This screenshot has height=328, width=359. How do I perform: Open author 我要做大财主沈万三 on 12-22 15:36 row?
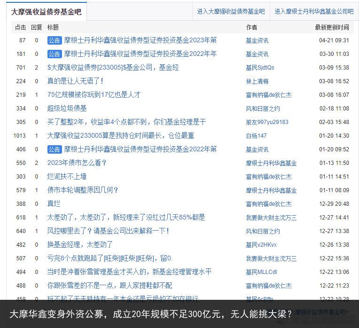tap(271, 258)
